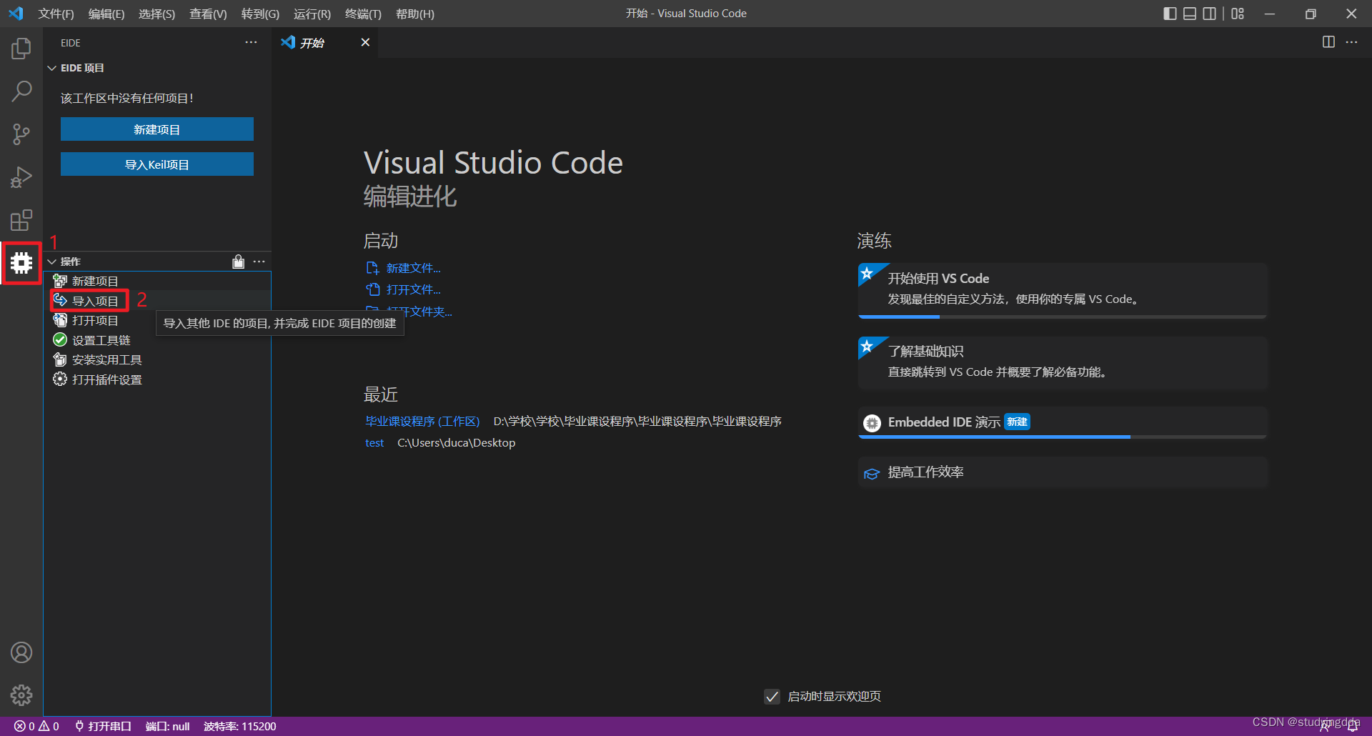Click the 打开文件... link
The height and width of the screenshot is (736, 1372).
tap(404, 289)
